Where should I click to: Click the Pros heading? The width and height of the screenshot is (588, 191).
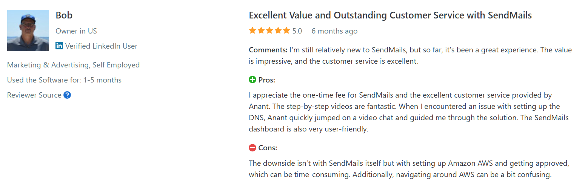click(267, 80)
